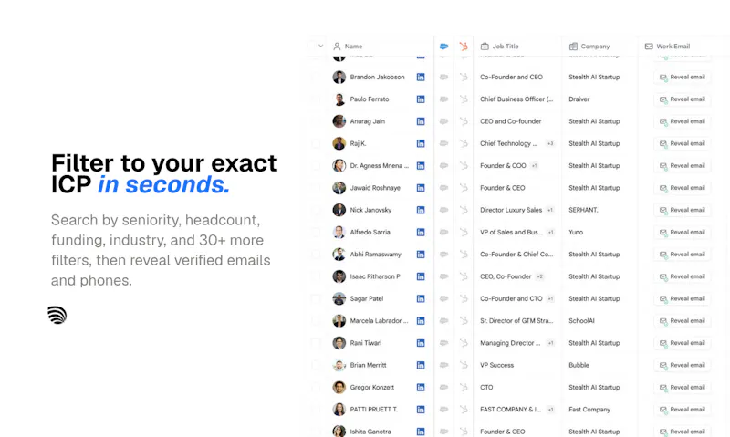Click the Salesforce cloud column header icon

tap(443, 47)
